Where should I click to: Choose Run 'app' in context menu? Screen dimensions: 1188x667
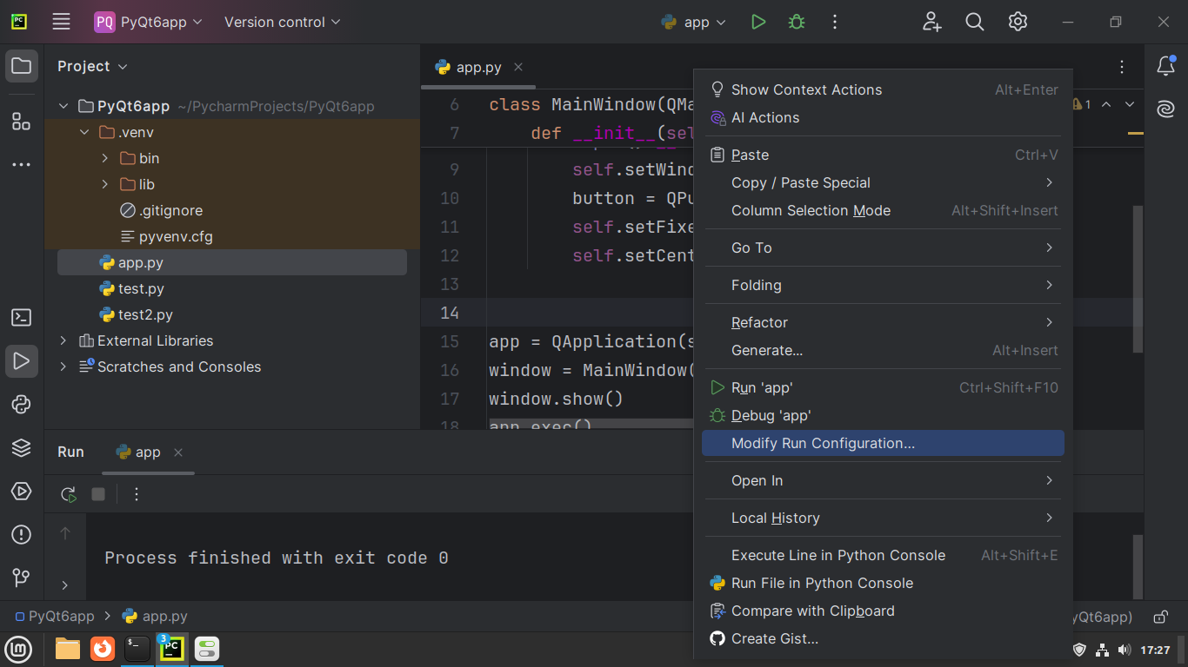(x=883, y=387)
